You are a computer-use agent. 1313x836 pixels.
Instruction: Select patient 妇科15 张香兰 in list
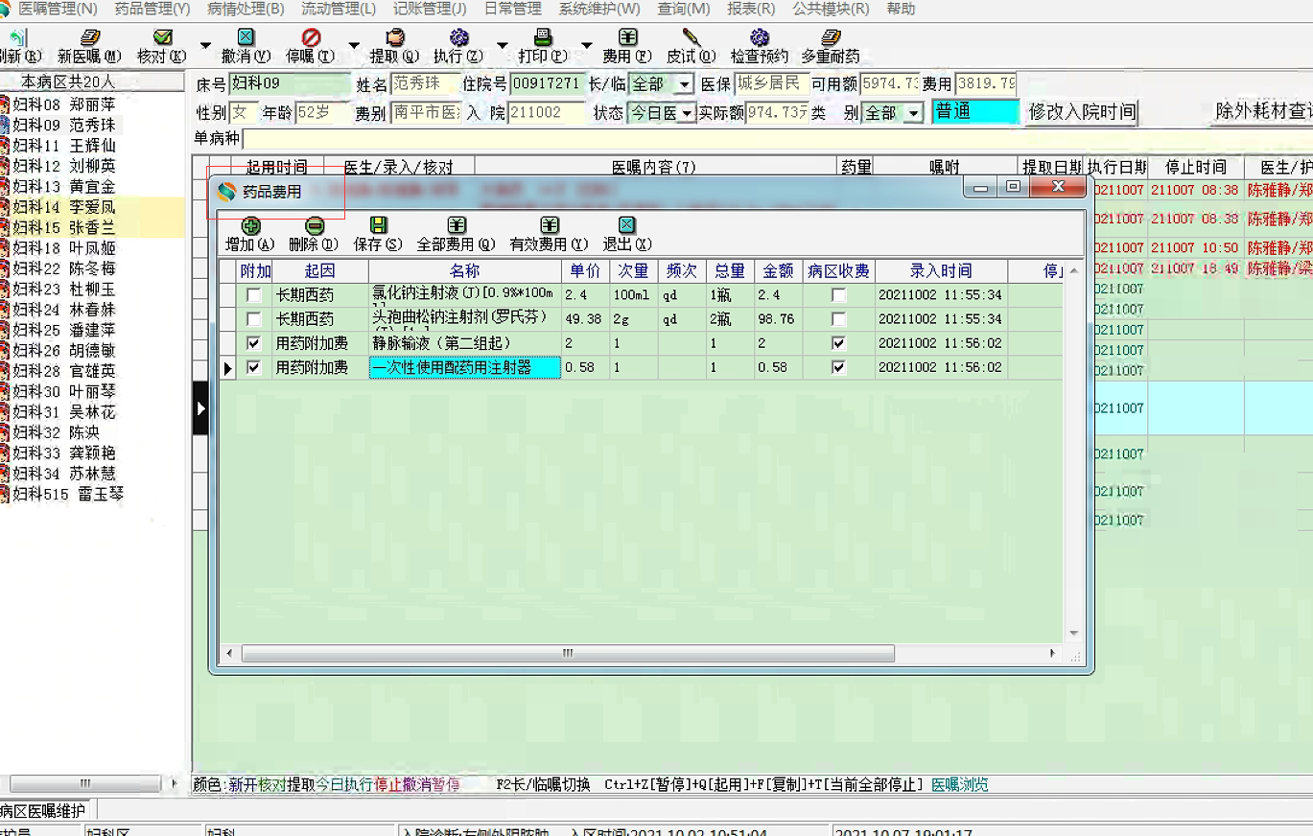coord(93,227)
